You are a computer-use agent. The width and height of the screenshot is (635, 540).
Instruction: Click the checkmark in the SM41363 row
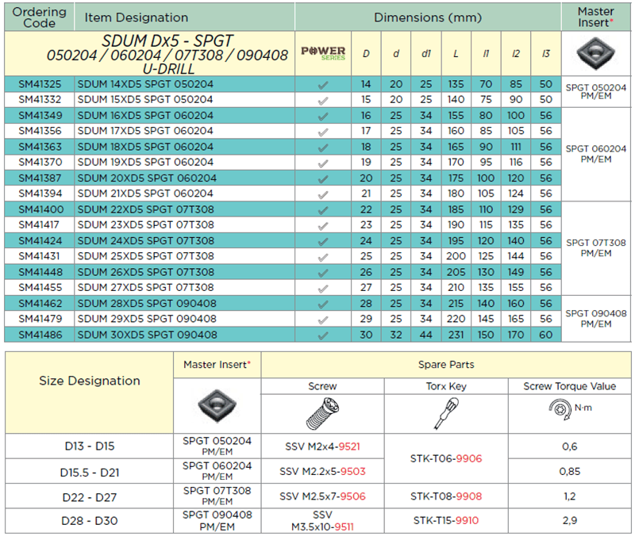323,147
